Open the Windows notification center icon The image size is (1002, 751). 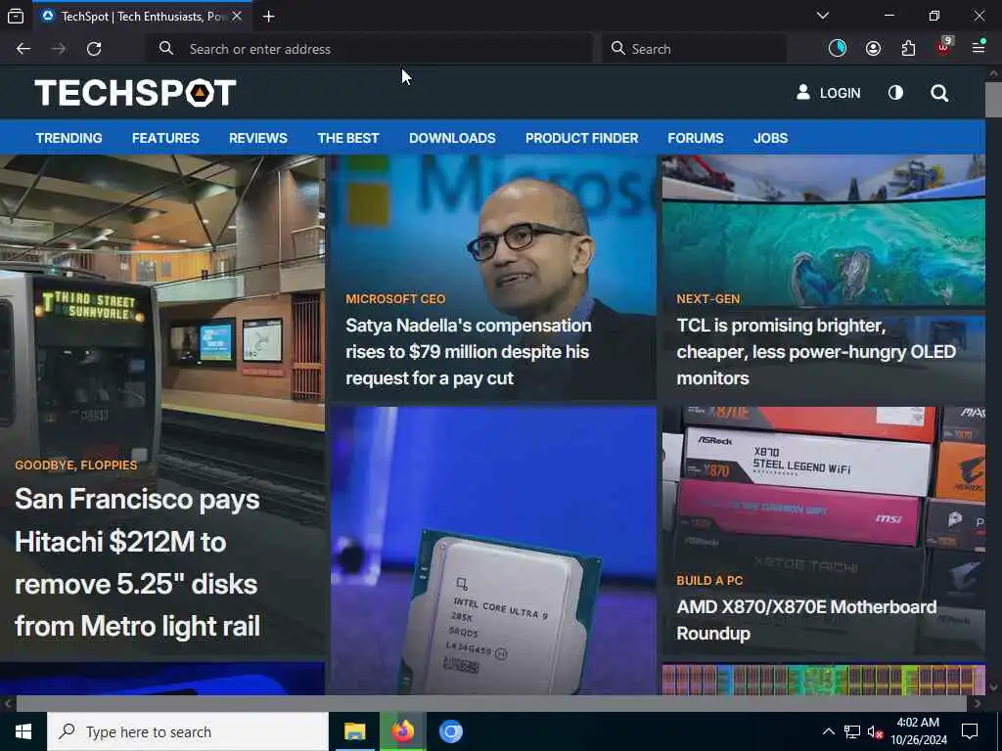[970, 731]
